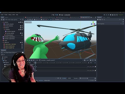Open the Editor menu
Viewport: 125px width, 94px height.
coord(14,15)
